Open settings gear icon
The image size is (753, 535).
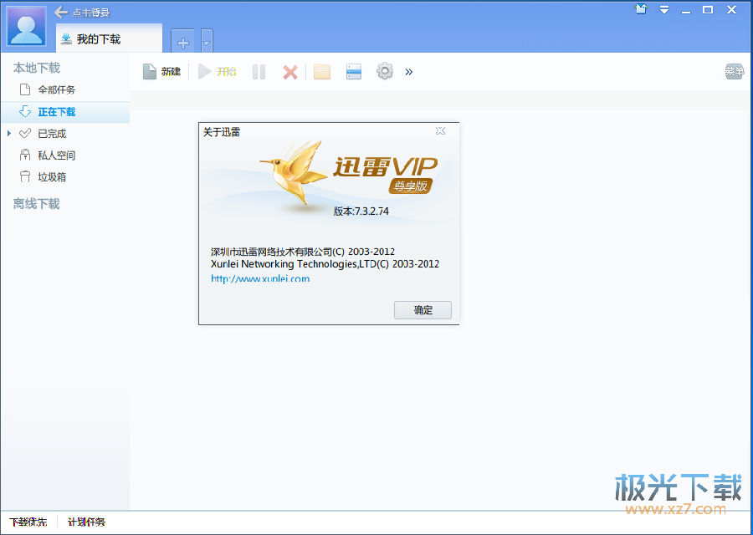(x=385, y=72)
